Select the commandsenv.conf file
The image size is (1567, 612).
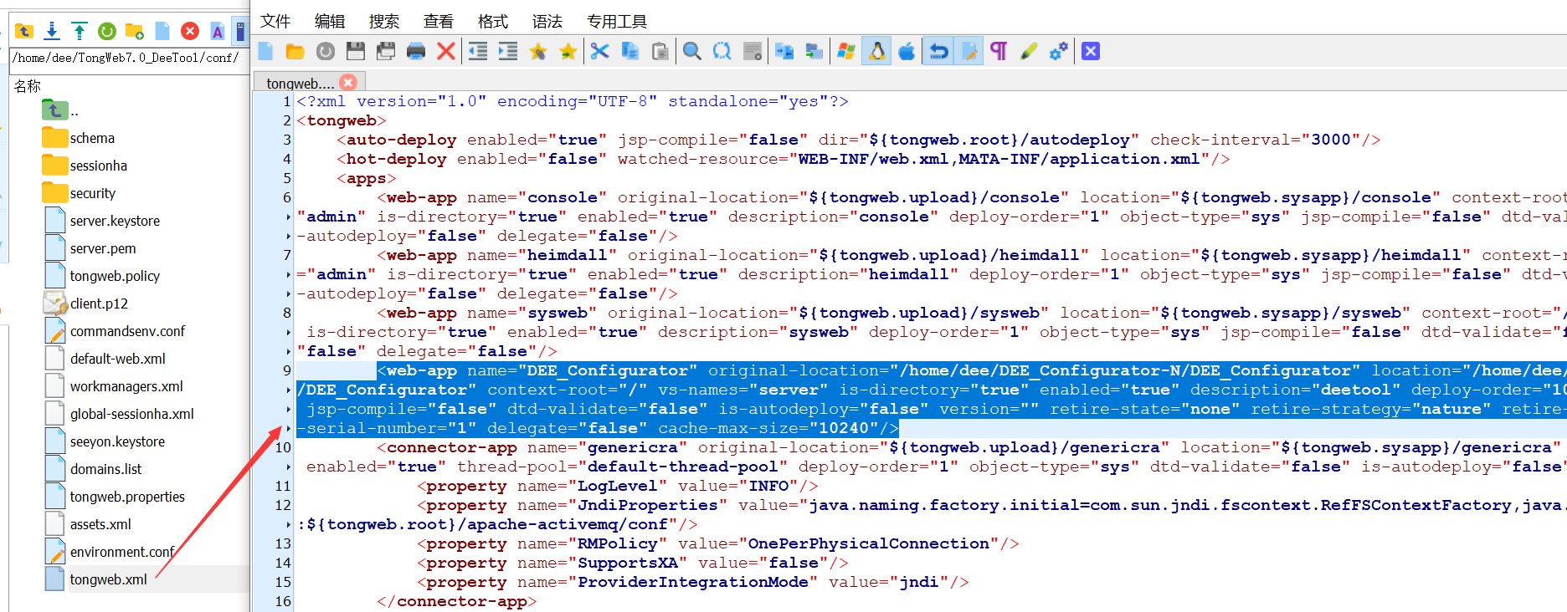pyautogui.click(x=116, y=331)
